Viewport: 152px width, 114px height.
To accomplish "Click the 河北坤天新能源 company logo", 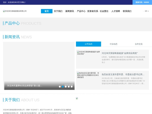I will click(15, 11).
